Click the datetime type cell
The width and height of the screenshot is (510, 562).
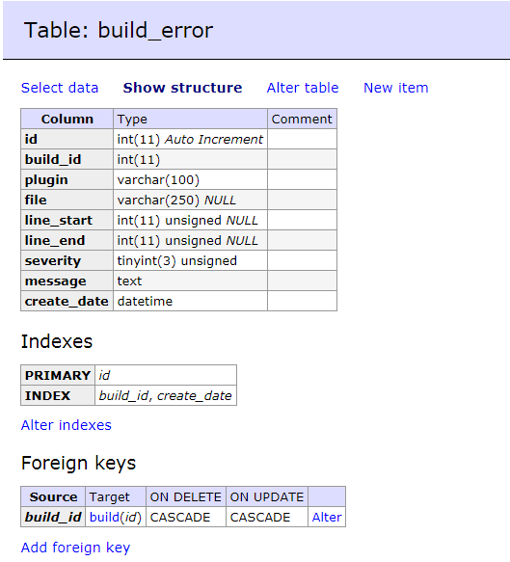190,301
